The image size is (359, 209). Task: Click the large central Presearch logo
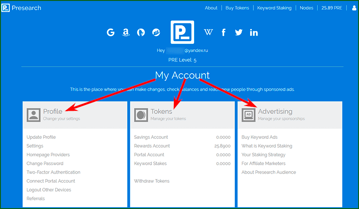[x=182, y=32]
